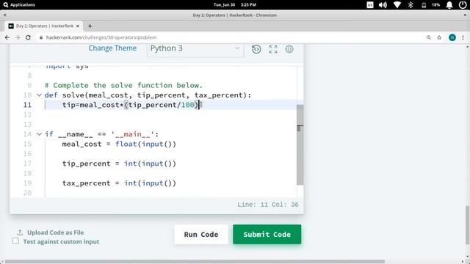470x264 pixels.
Task: Open the Bluetooth indicator
Action: click(411, 5)
